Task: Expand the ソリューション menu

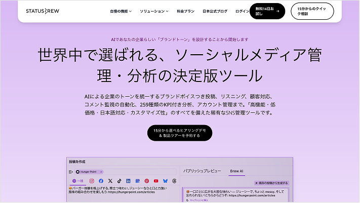Action: coord(154,11)
